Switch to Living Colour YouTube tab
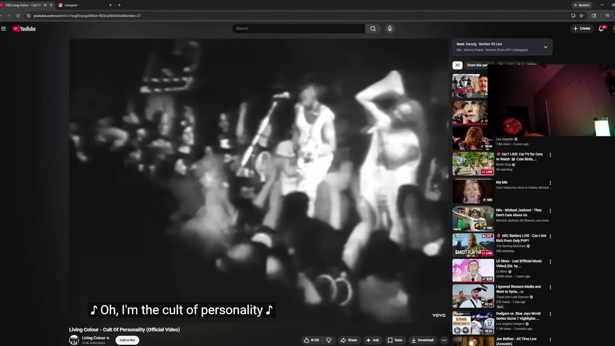 pos(26,5)
